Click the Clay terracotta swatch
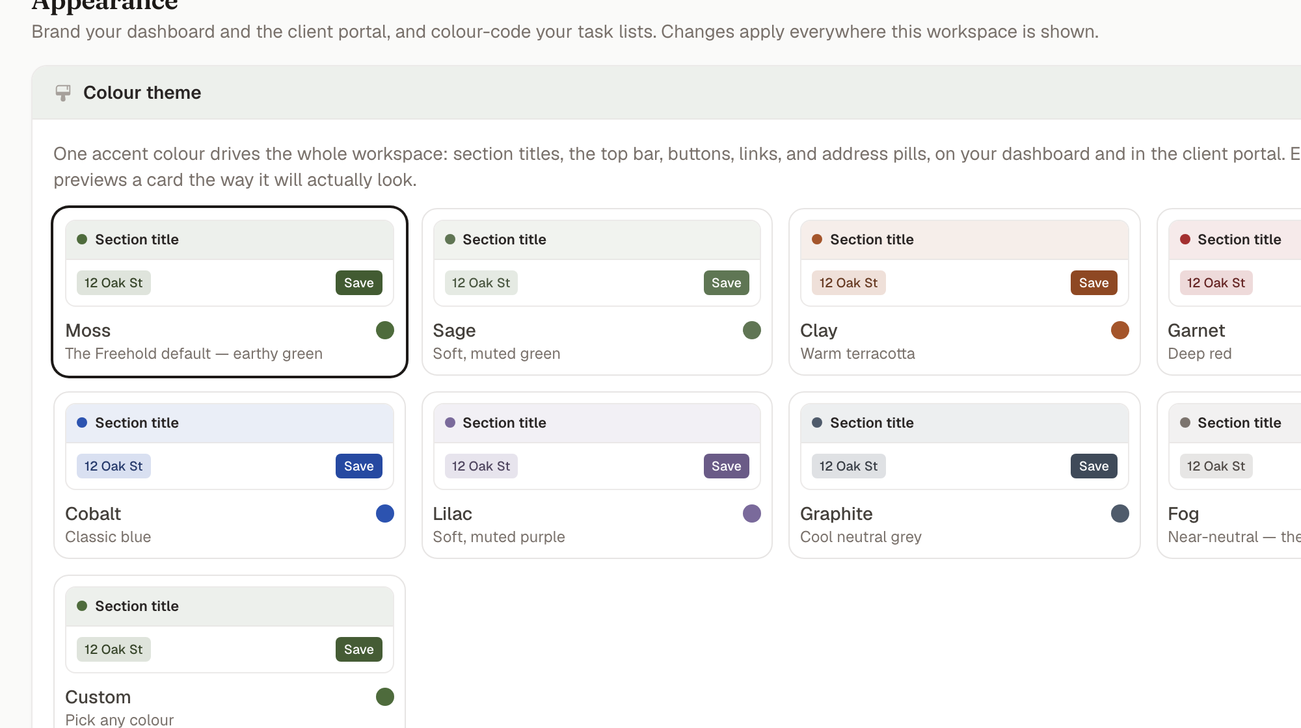This screenshot has height=728, width=1301. click(1120, 330)
